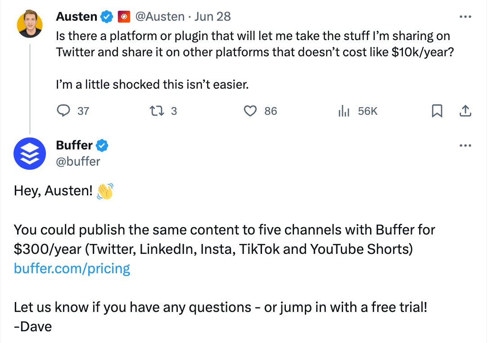Reply to Austen's tweet

(x=64, y=111)
